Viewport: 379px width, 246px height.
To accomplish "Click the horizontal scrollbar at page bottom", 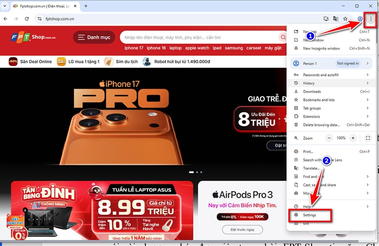I will 179,241.
